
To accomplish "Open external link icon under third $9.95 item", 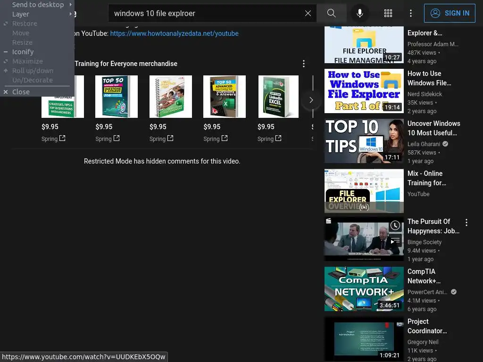I will (170, 138).
